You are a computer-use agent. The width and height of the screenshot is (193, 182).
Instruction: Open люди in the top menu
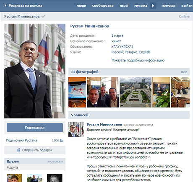81,5
